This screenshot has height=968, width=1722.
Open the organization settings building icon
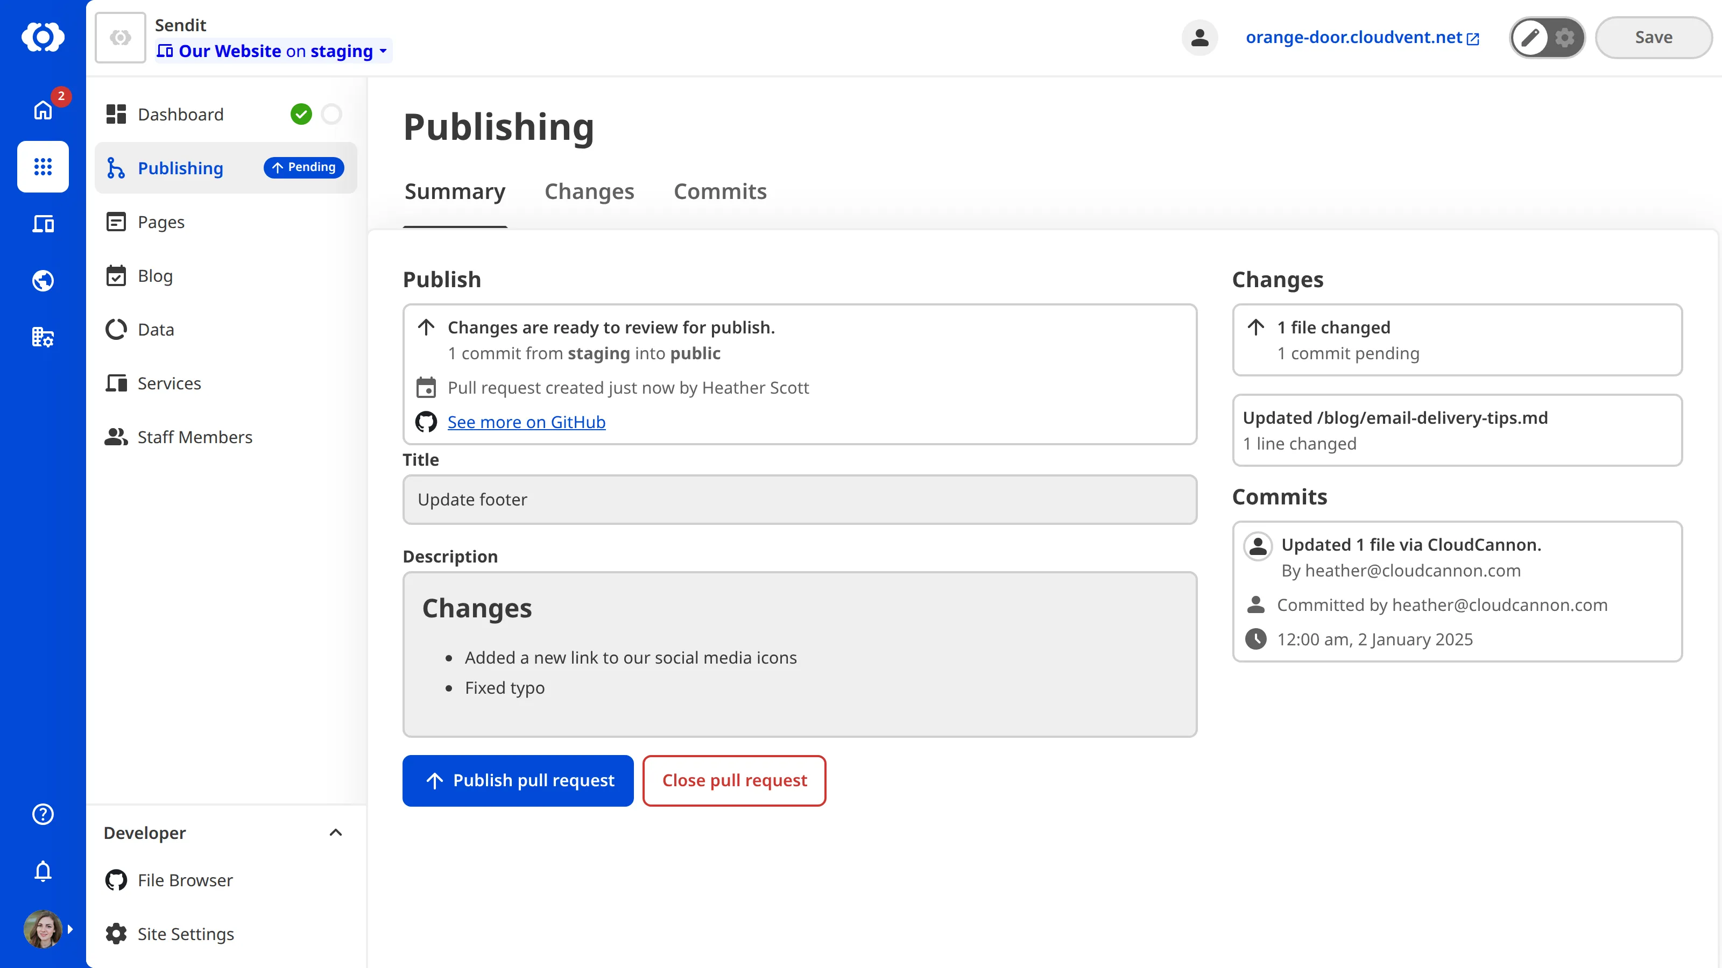[43, 337]
